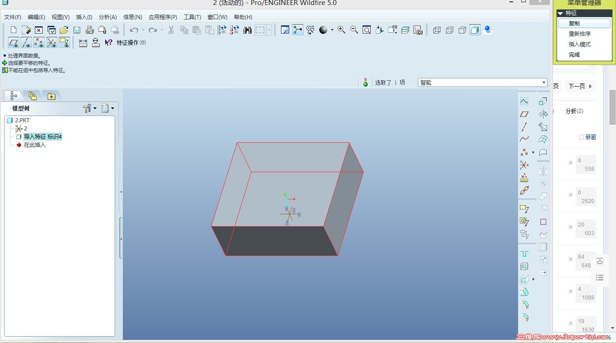Click the repaint screen icon

point(285,30)
